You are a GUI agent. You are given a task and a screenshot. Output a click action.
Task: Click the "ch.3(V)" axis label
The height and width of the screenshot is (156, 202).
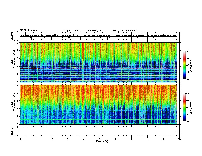(12, 131)
